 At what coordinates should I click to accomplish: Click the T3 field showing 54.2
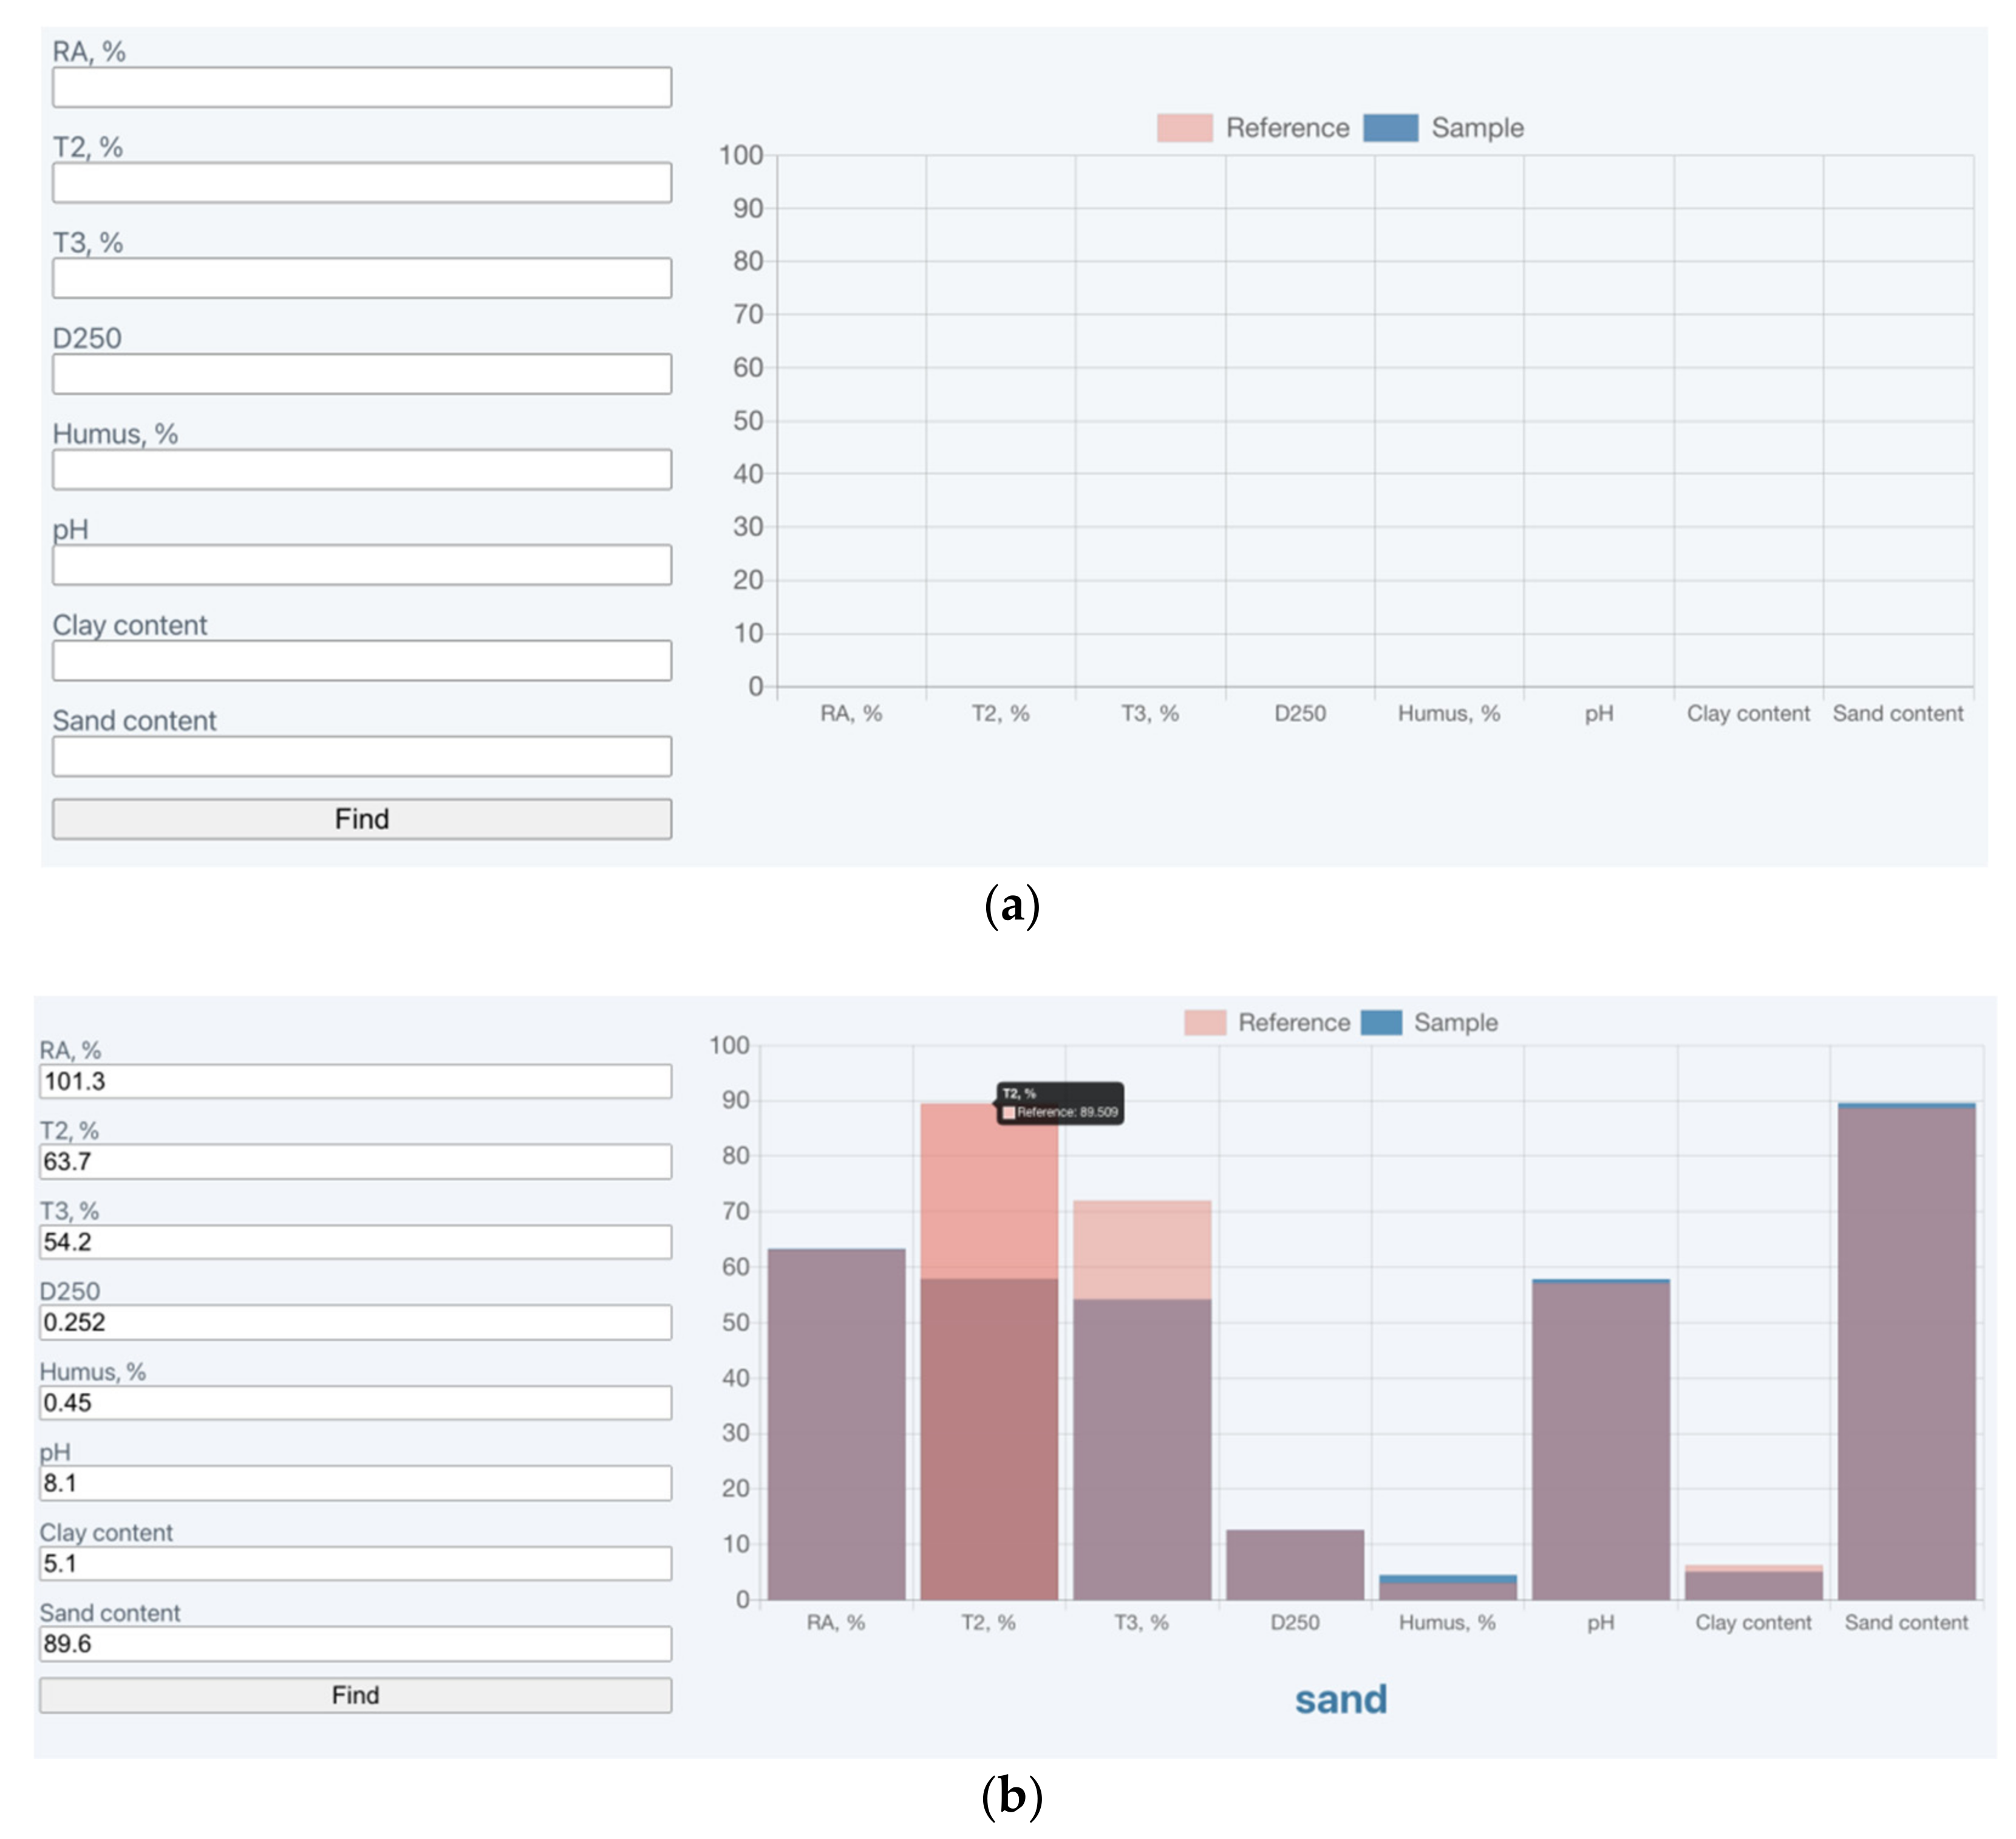pyautogui.click(x=355, y=1242)
